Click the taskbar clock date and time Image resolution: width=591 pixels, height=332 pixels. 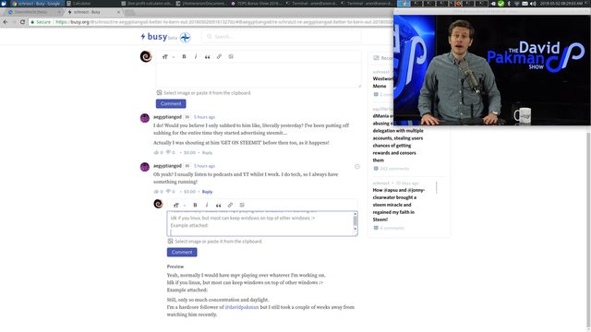point(561,4)
